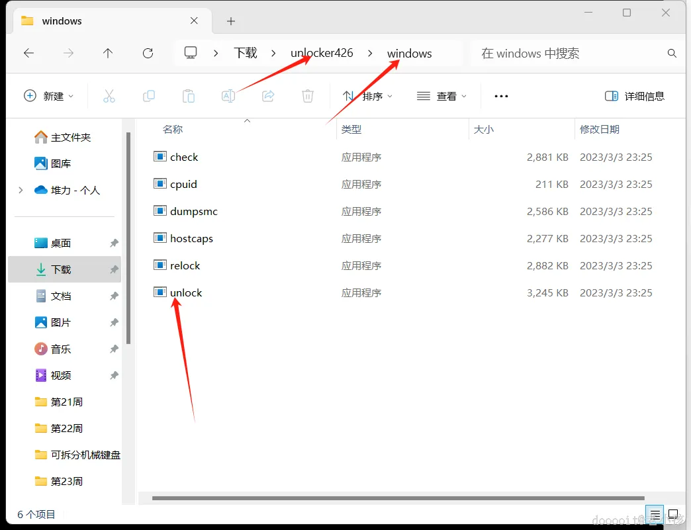Open the See more ... menu
691x530 pixels.
pos(500,96)
